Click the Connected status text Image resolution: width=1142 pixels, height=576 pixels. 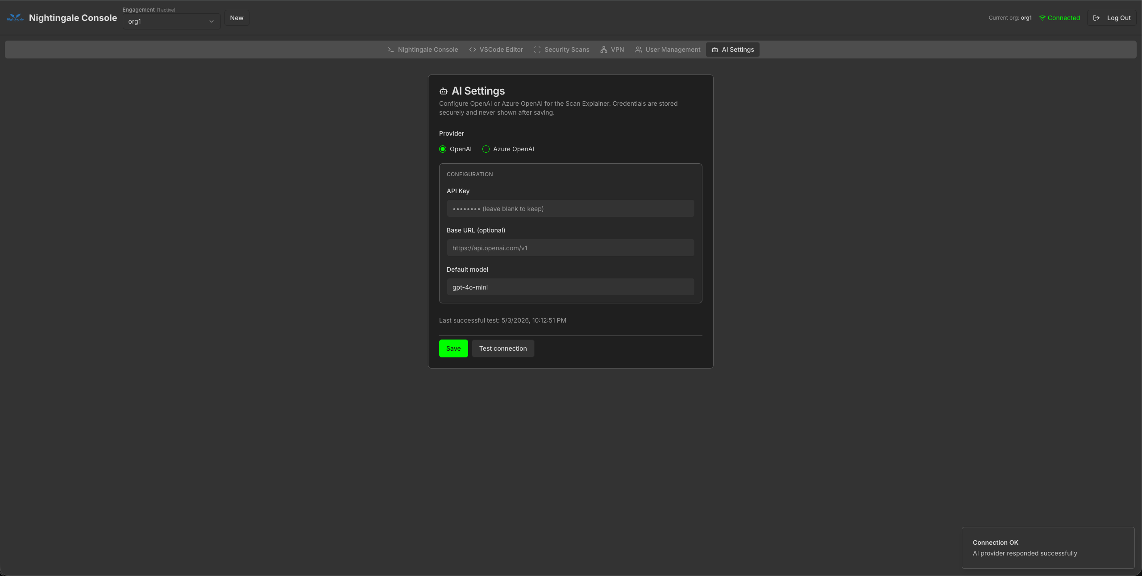[1064, 18]
